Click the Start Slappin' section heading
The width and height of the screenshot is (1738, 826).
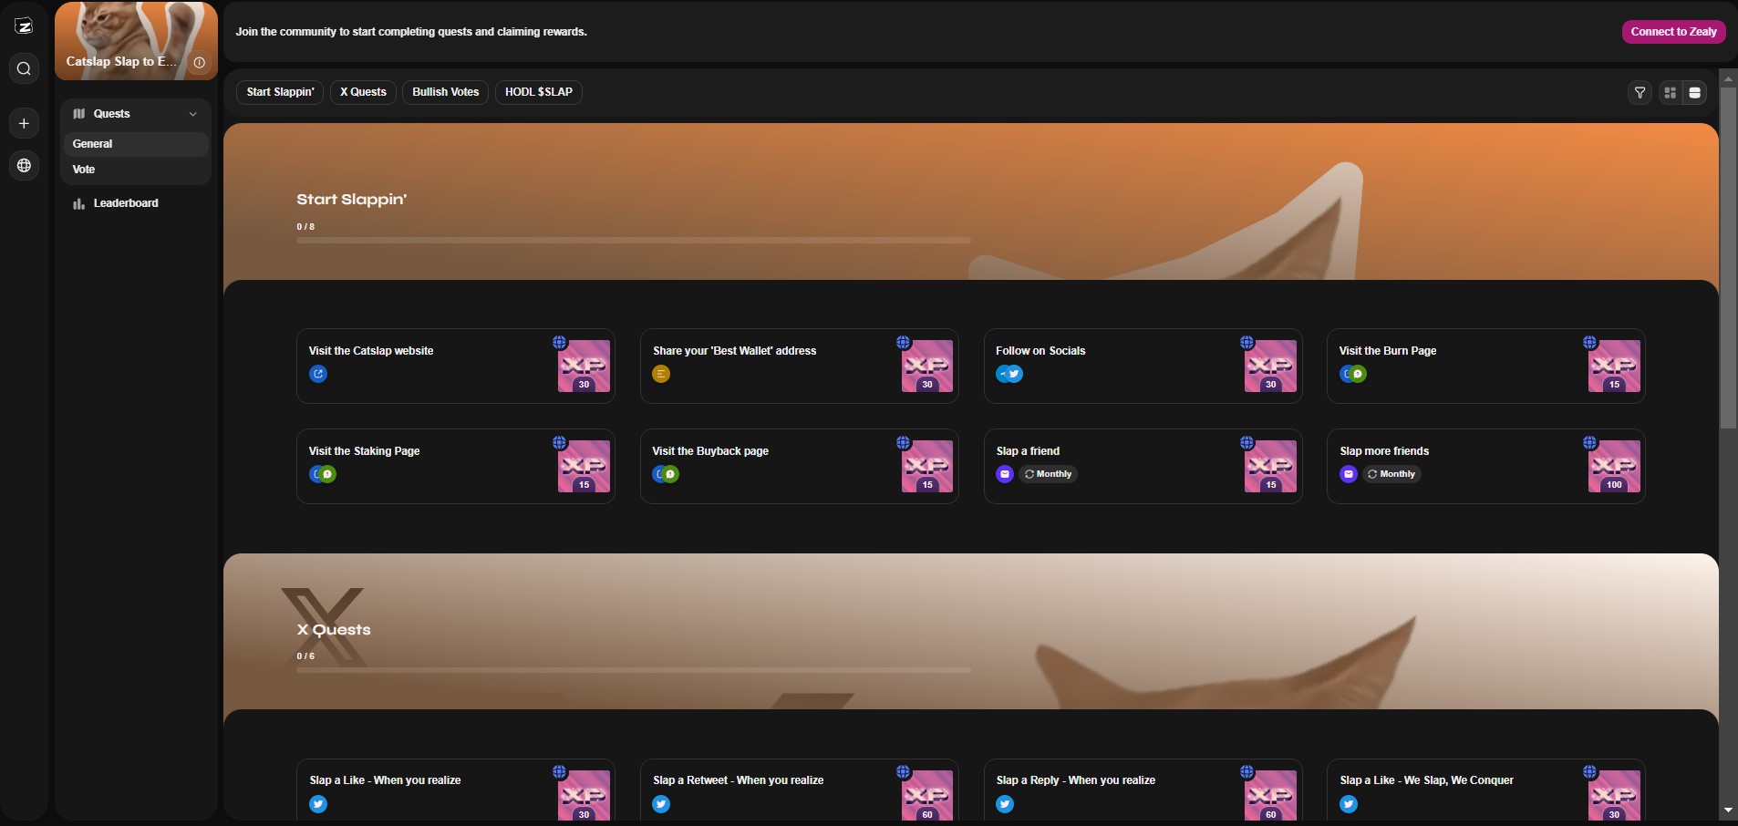(x=351, y=200)
